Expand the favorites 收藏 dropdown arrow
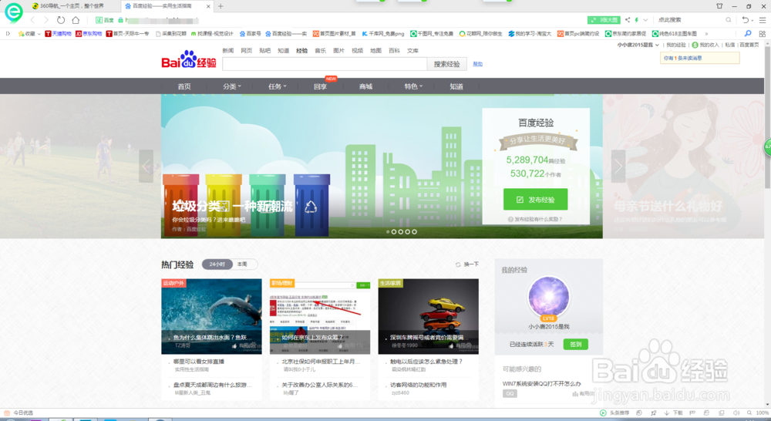This screenshot has height=421, width=771. coord(39,34)
